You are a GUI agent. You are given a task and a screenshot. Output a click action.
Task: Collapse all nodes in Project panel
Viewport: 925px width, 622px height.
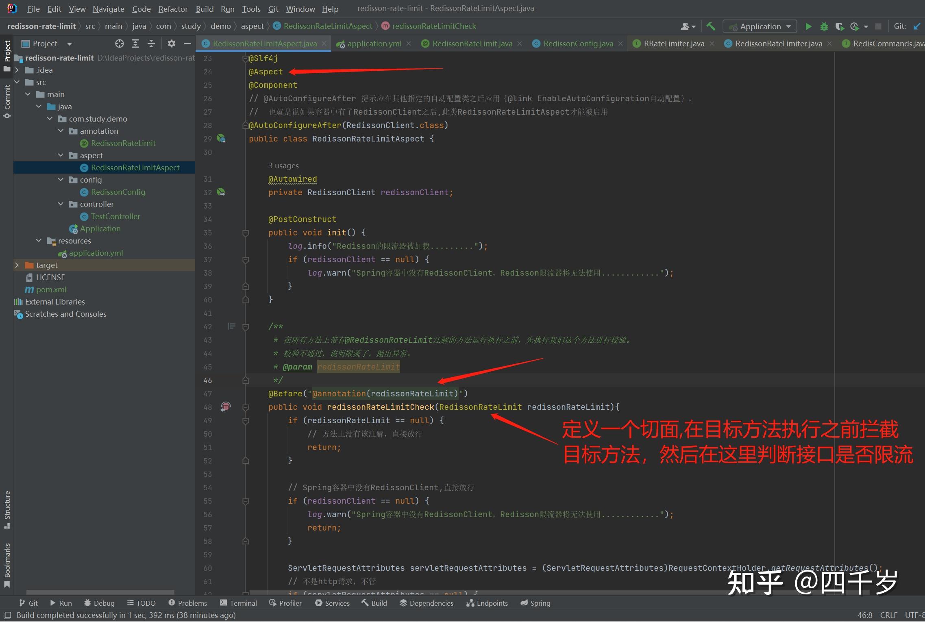click(x=151, y=43)
